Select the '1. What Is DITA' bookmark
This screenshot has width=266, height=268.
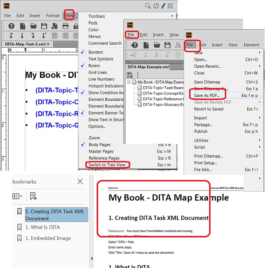pos(43,227)
